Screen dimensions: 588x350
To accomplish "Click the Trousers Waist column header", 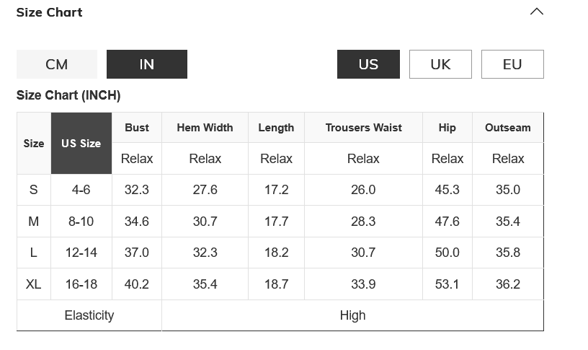I will coord(363,128).
